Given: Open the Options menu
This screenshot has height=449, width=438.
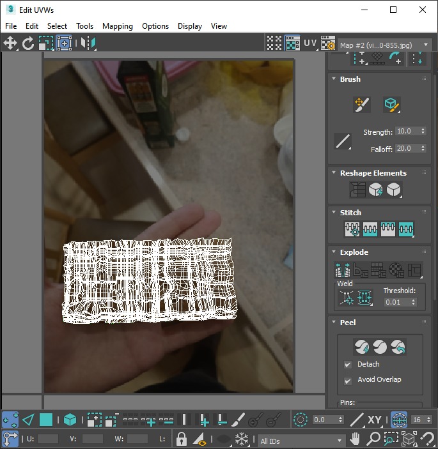Looking at the screenshot, I should coord(155,26).
